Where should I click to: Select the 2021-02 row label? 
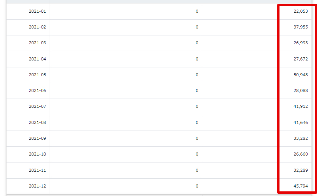pyautogui.click(x=37, y=27)
